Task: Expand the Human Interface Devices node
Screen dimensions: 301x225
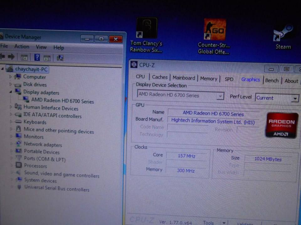Action: (11, 107)
